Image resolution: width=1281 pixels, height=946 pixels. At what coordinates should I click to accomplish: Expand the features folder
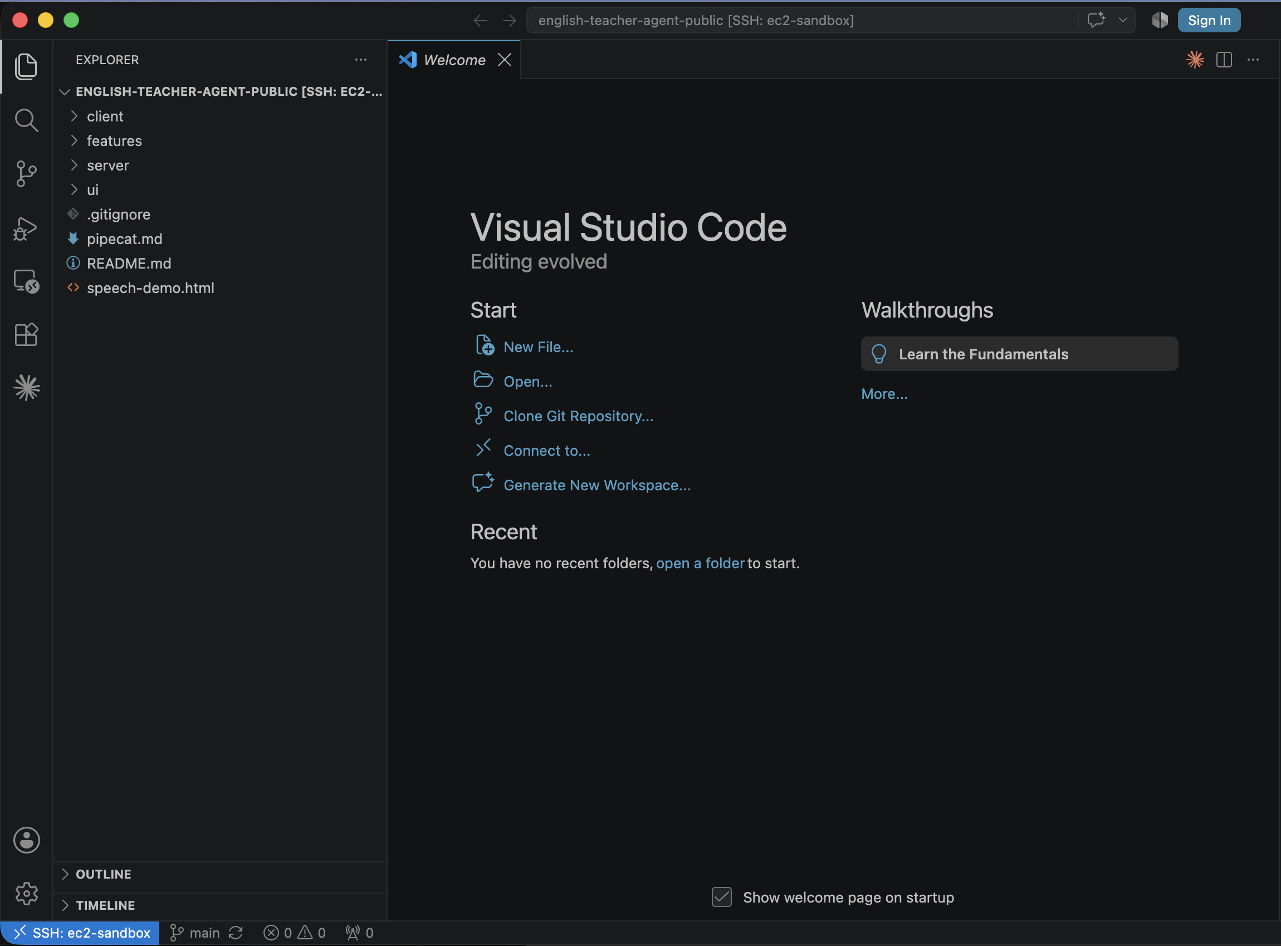(221, 141)
